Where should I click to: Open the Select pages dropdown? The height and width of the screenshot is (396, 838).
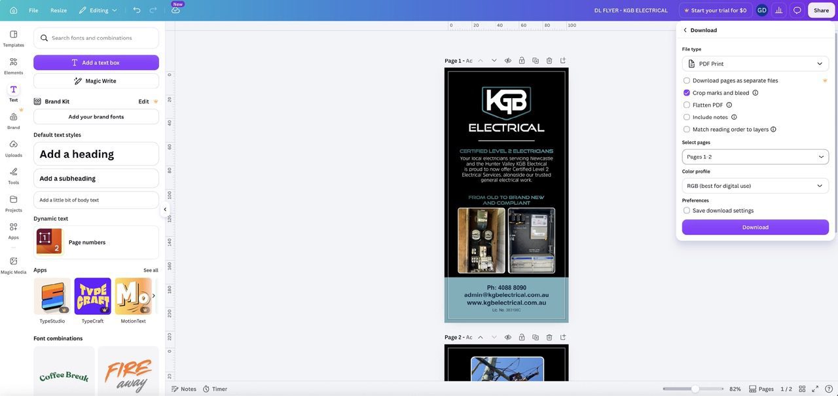click(x=756, y=157)
